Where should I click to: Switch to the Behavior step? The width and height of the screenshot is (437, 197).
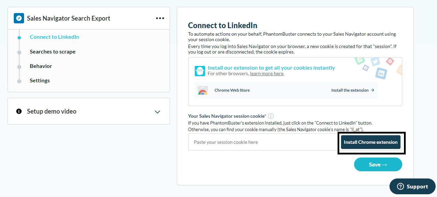tap(41, 66)
